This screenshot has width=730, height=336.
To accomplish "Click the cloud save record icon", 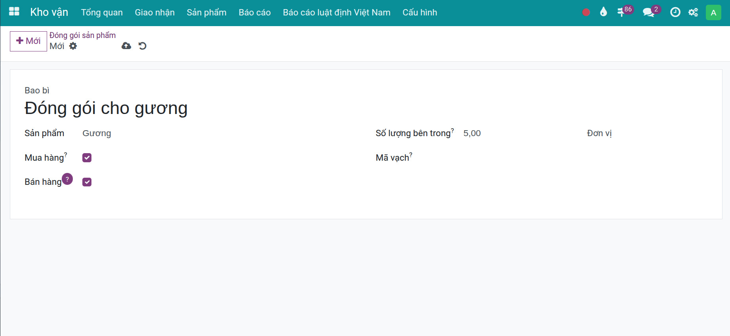I will (x=126, y=46).
